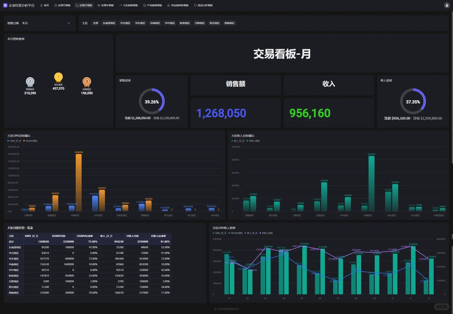Click the home icon for 首页
This screenshot has height=314, width=453.
pyautogui.click(x=41, y=5)
